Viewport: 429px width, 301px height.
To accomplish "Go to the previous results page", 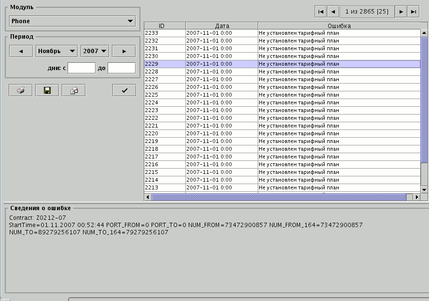I will pos(333,12).
